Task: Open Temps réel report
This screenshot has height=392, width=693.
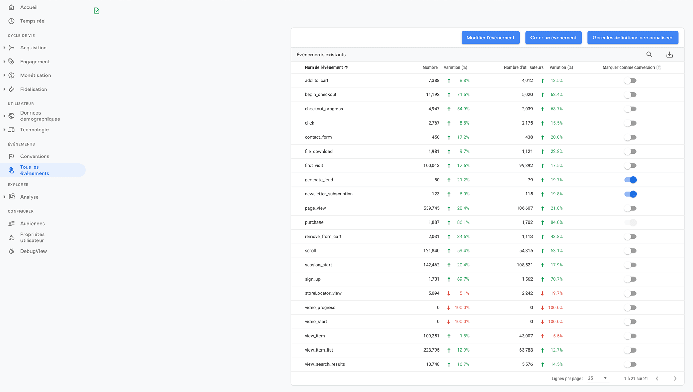Action: (x=33, y=21)
